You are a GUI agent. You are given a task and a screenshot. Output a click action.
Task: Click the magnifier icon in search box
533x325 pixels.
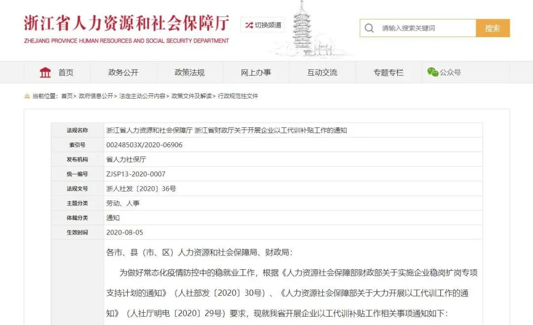click(369, 28)
